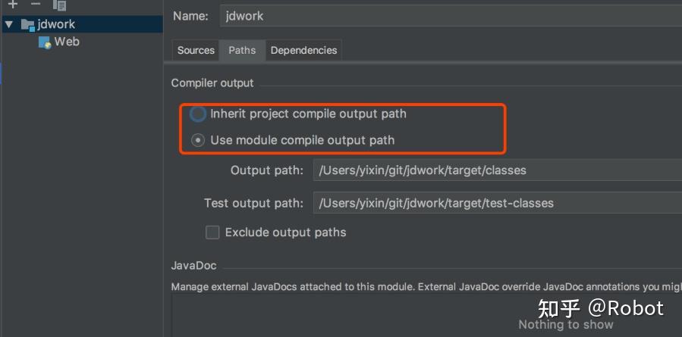Viewport: 682px width, 337px height.
Task: Click the copy module icon
Action: pos(59,5)
